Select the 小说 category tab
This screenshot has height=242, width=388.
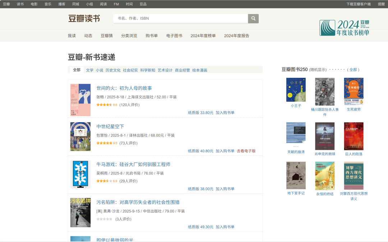coord(100,70)
